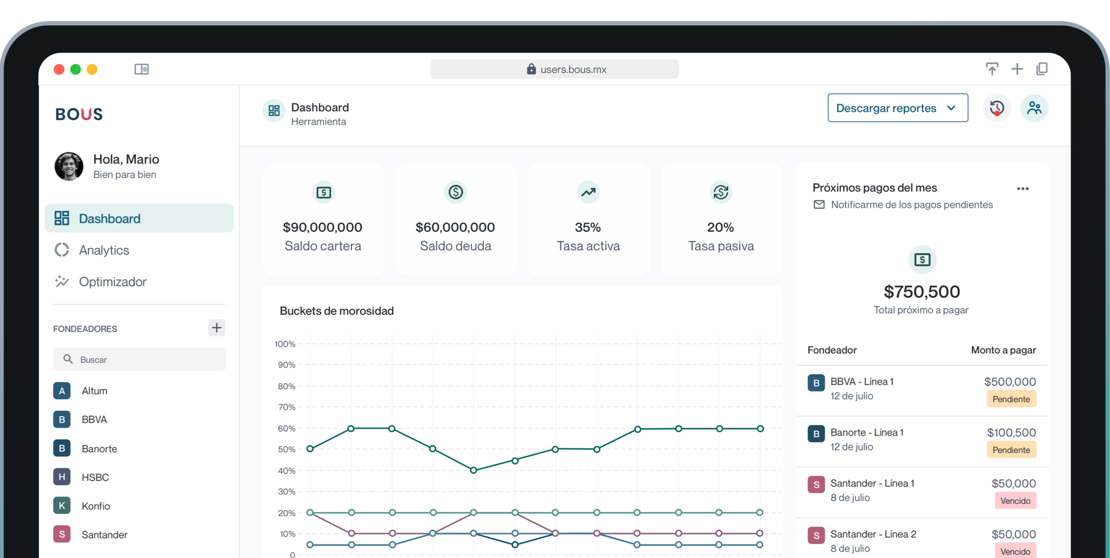Click the Pendiente badge under $500,000
The height and width of the screenshot is (558, 1110).
1011,399
